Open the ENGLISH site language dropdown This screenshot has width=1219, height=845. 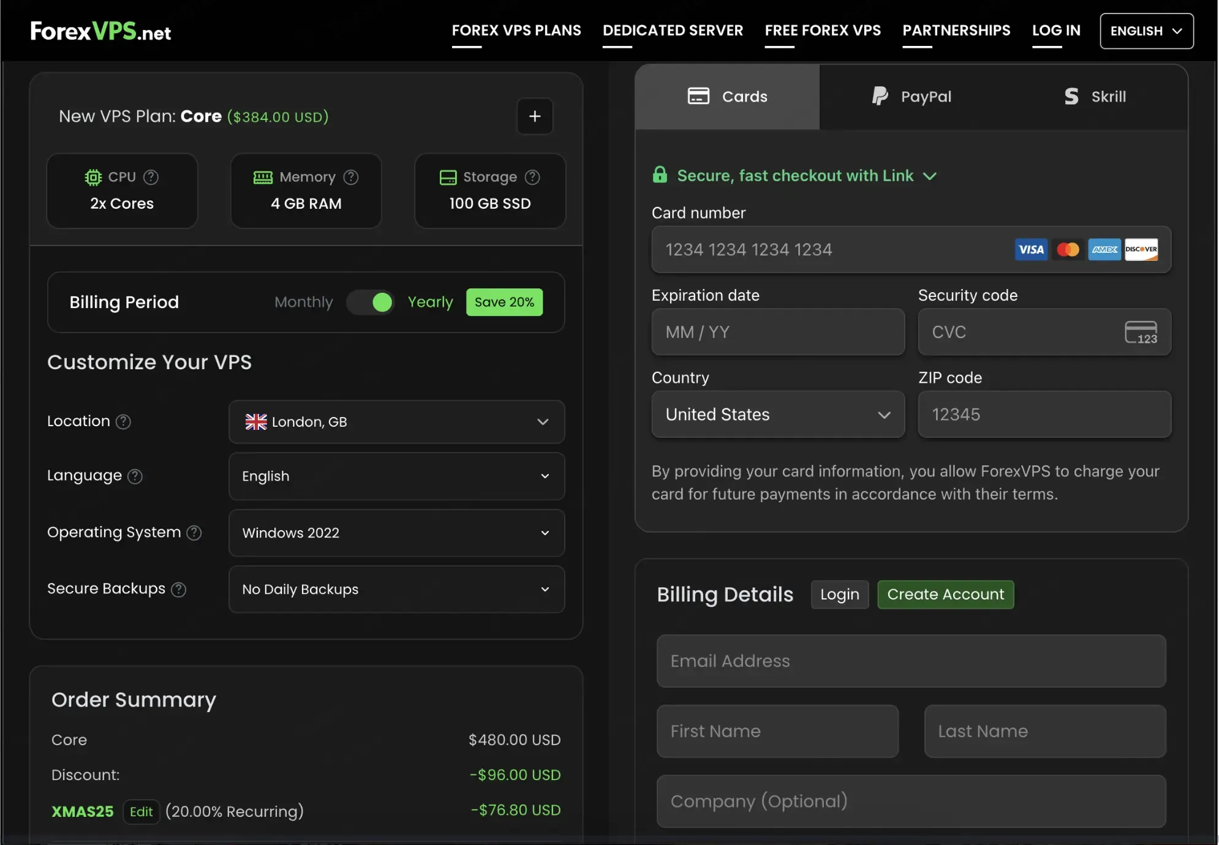pyautogui.click(x=1147, y=31)
